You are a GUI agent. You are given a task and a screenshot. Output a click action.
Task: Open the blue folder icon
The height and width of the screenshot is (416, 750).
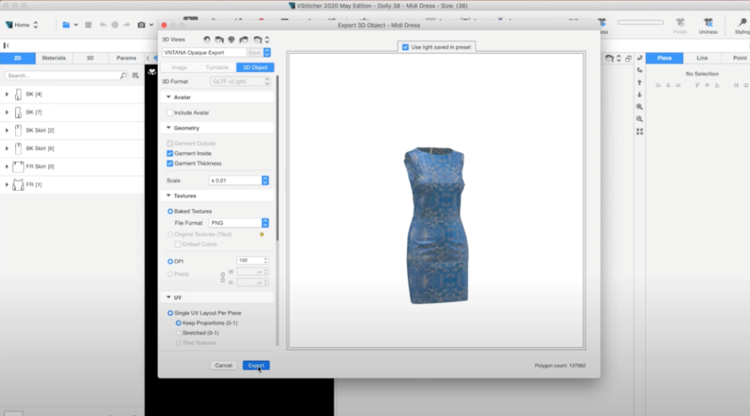(66, 25)
